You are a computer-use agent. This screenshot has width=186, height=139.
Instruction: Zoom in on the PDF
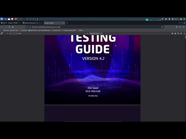click(x=87, y=34)
